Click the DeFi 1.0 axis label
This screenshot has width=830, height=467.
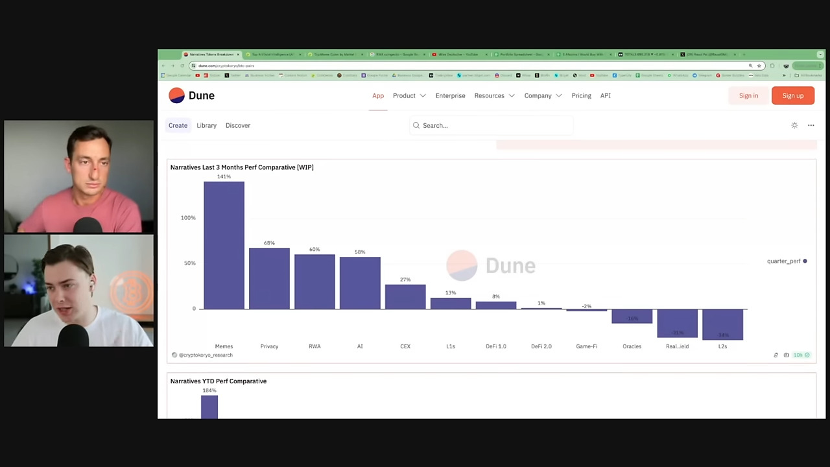(x=496, y=346)
